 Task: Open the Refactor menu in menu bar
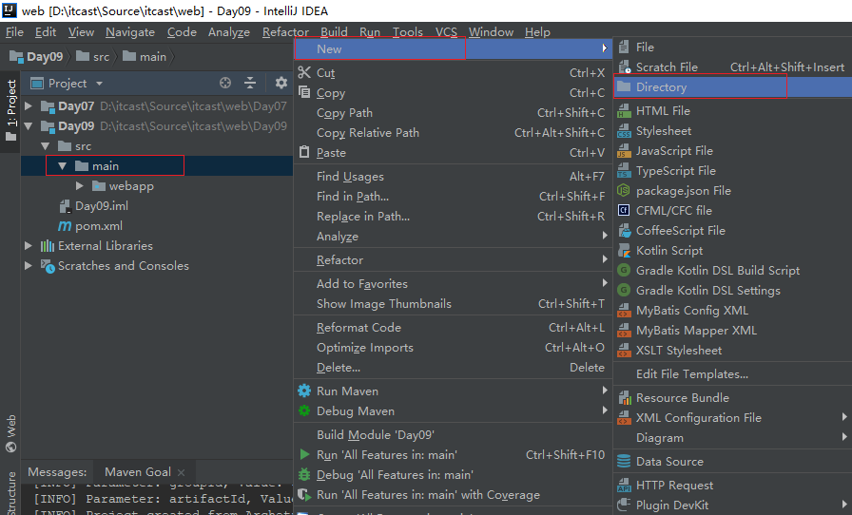click(285, 32)
